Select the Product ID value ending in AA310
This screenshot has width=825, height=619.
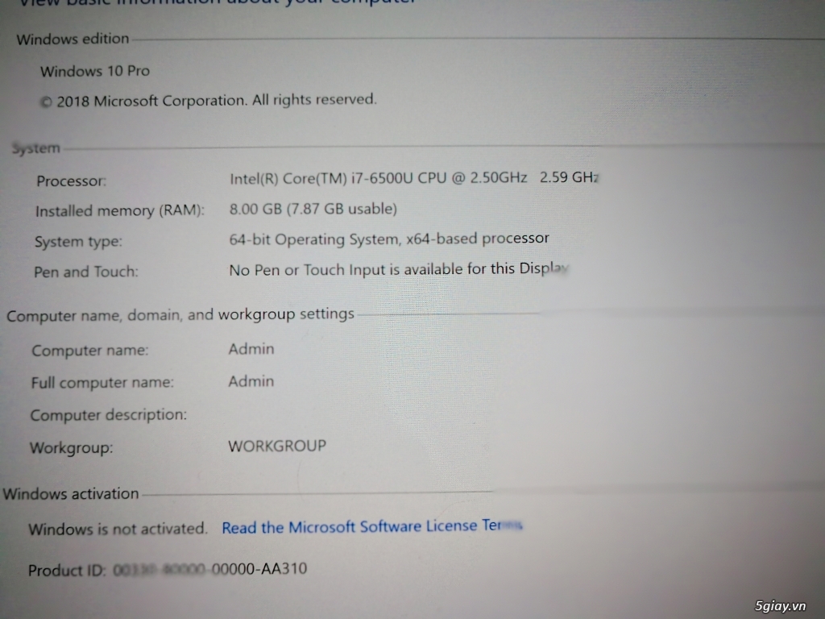210,569
